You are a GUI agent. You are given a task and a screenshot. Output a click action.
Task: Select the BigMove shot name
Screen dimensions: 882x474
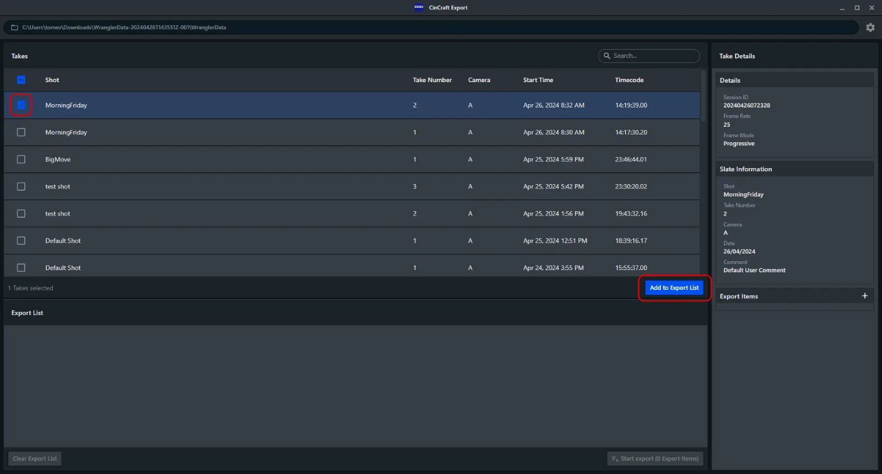point(58,159)
